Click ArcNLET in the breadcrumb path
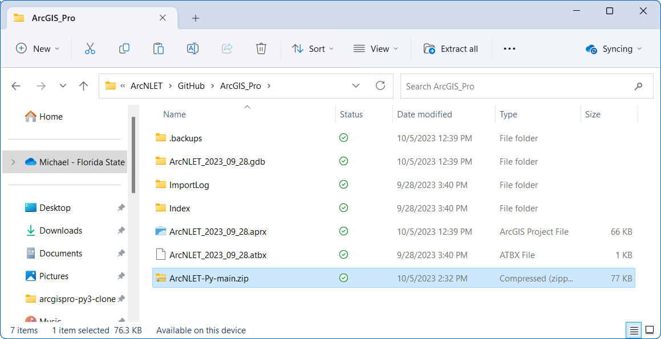This screenshot has width=661, height=339. pyautogui.click(x=146, y=86)
